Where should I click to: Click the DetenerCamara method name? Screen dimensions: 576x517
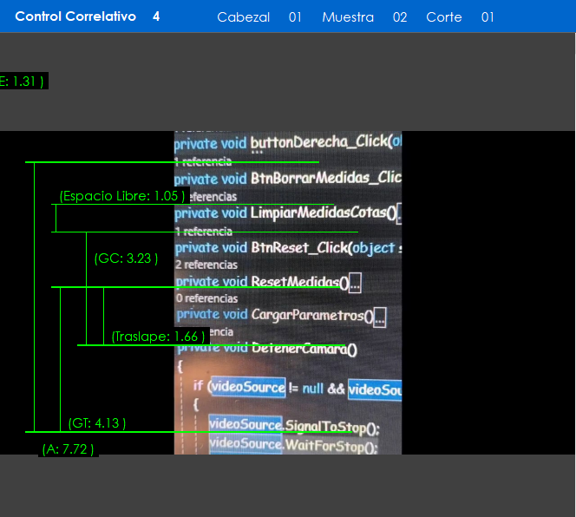coord(304,350)
